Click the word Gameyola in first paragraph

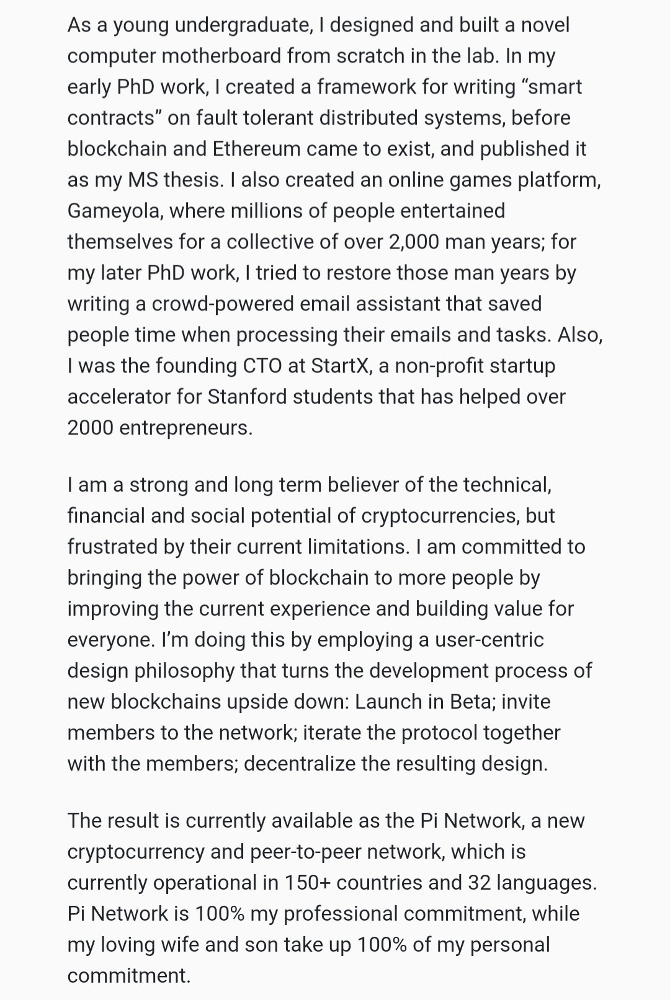114,211
